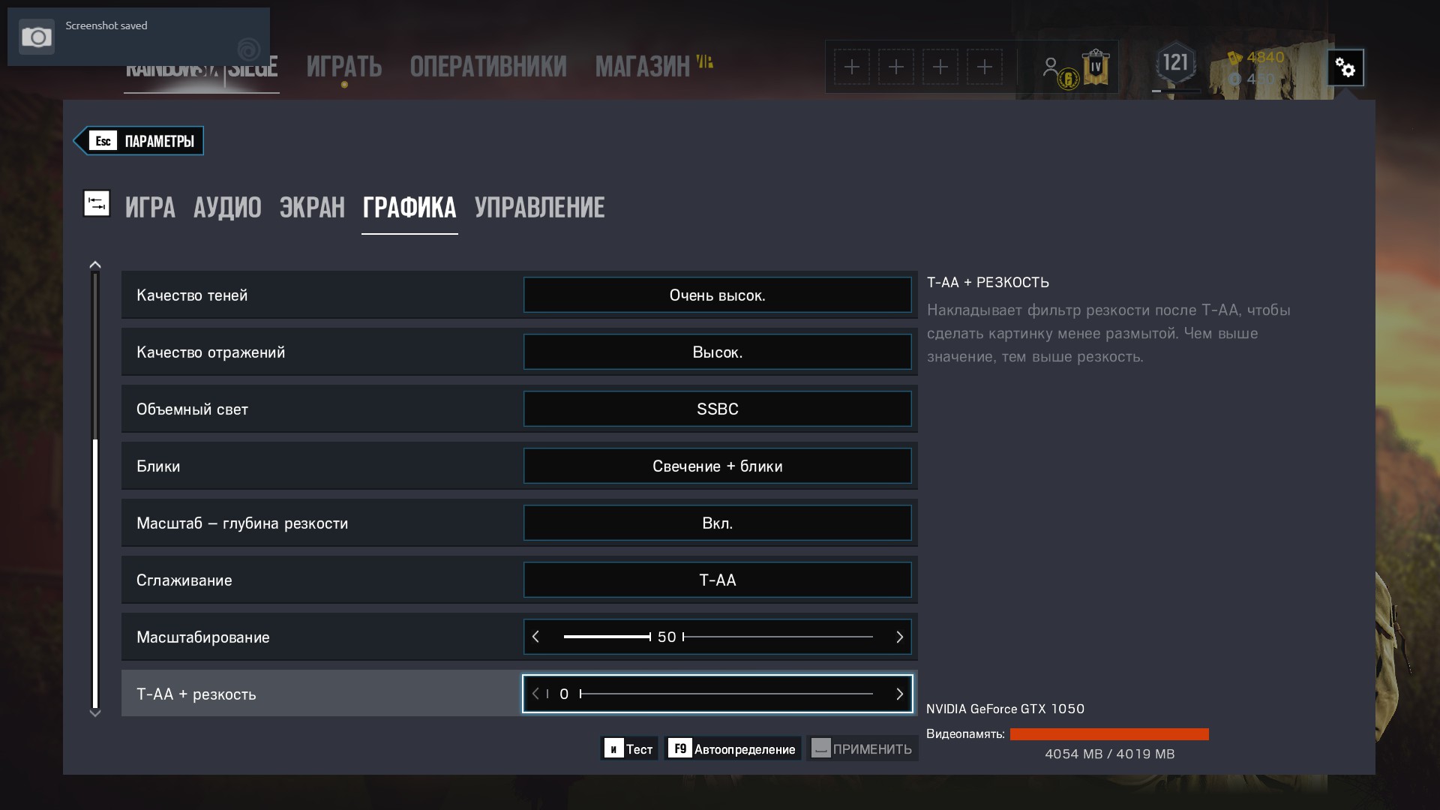1440x810 pixels.
Task: Change Качество отражений value
Action: tap(718, 352)
